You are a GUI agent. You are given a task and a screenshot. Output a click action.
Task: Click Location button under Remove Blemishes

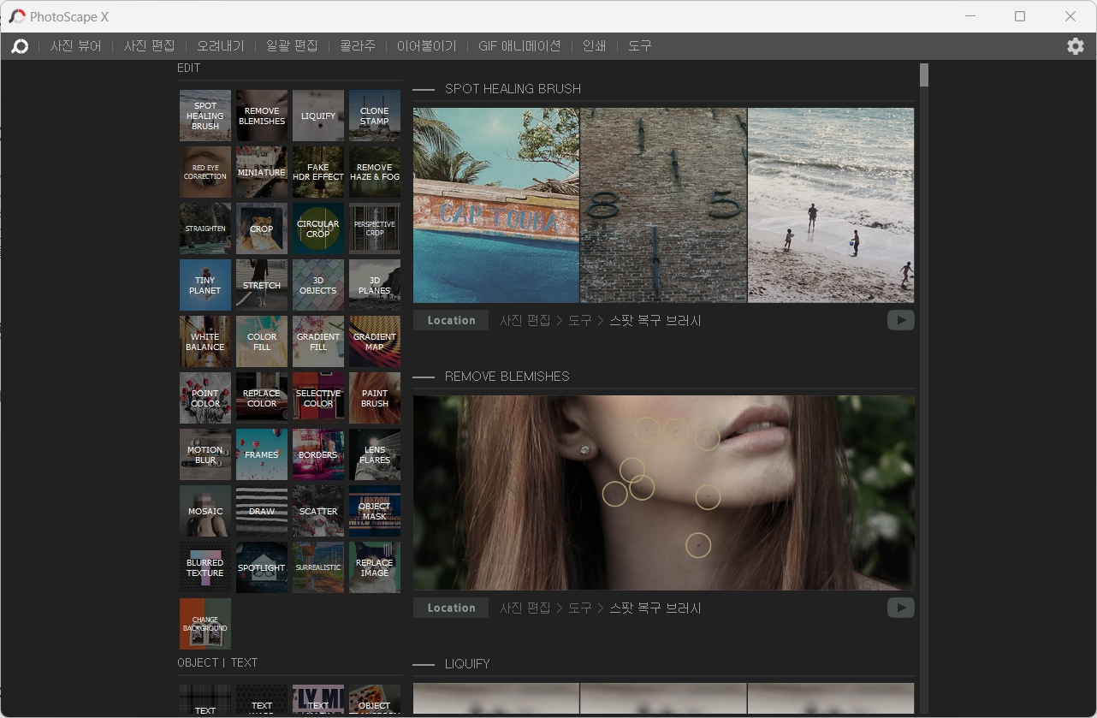(451, 608)
